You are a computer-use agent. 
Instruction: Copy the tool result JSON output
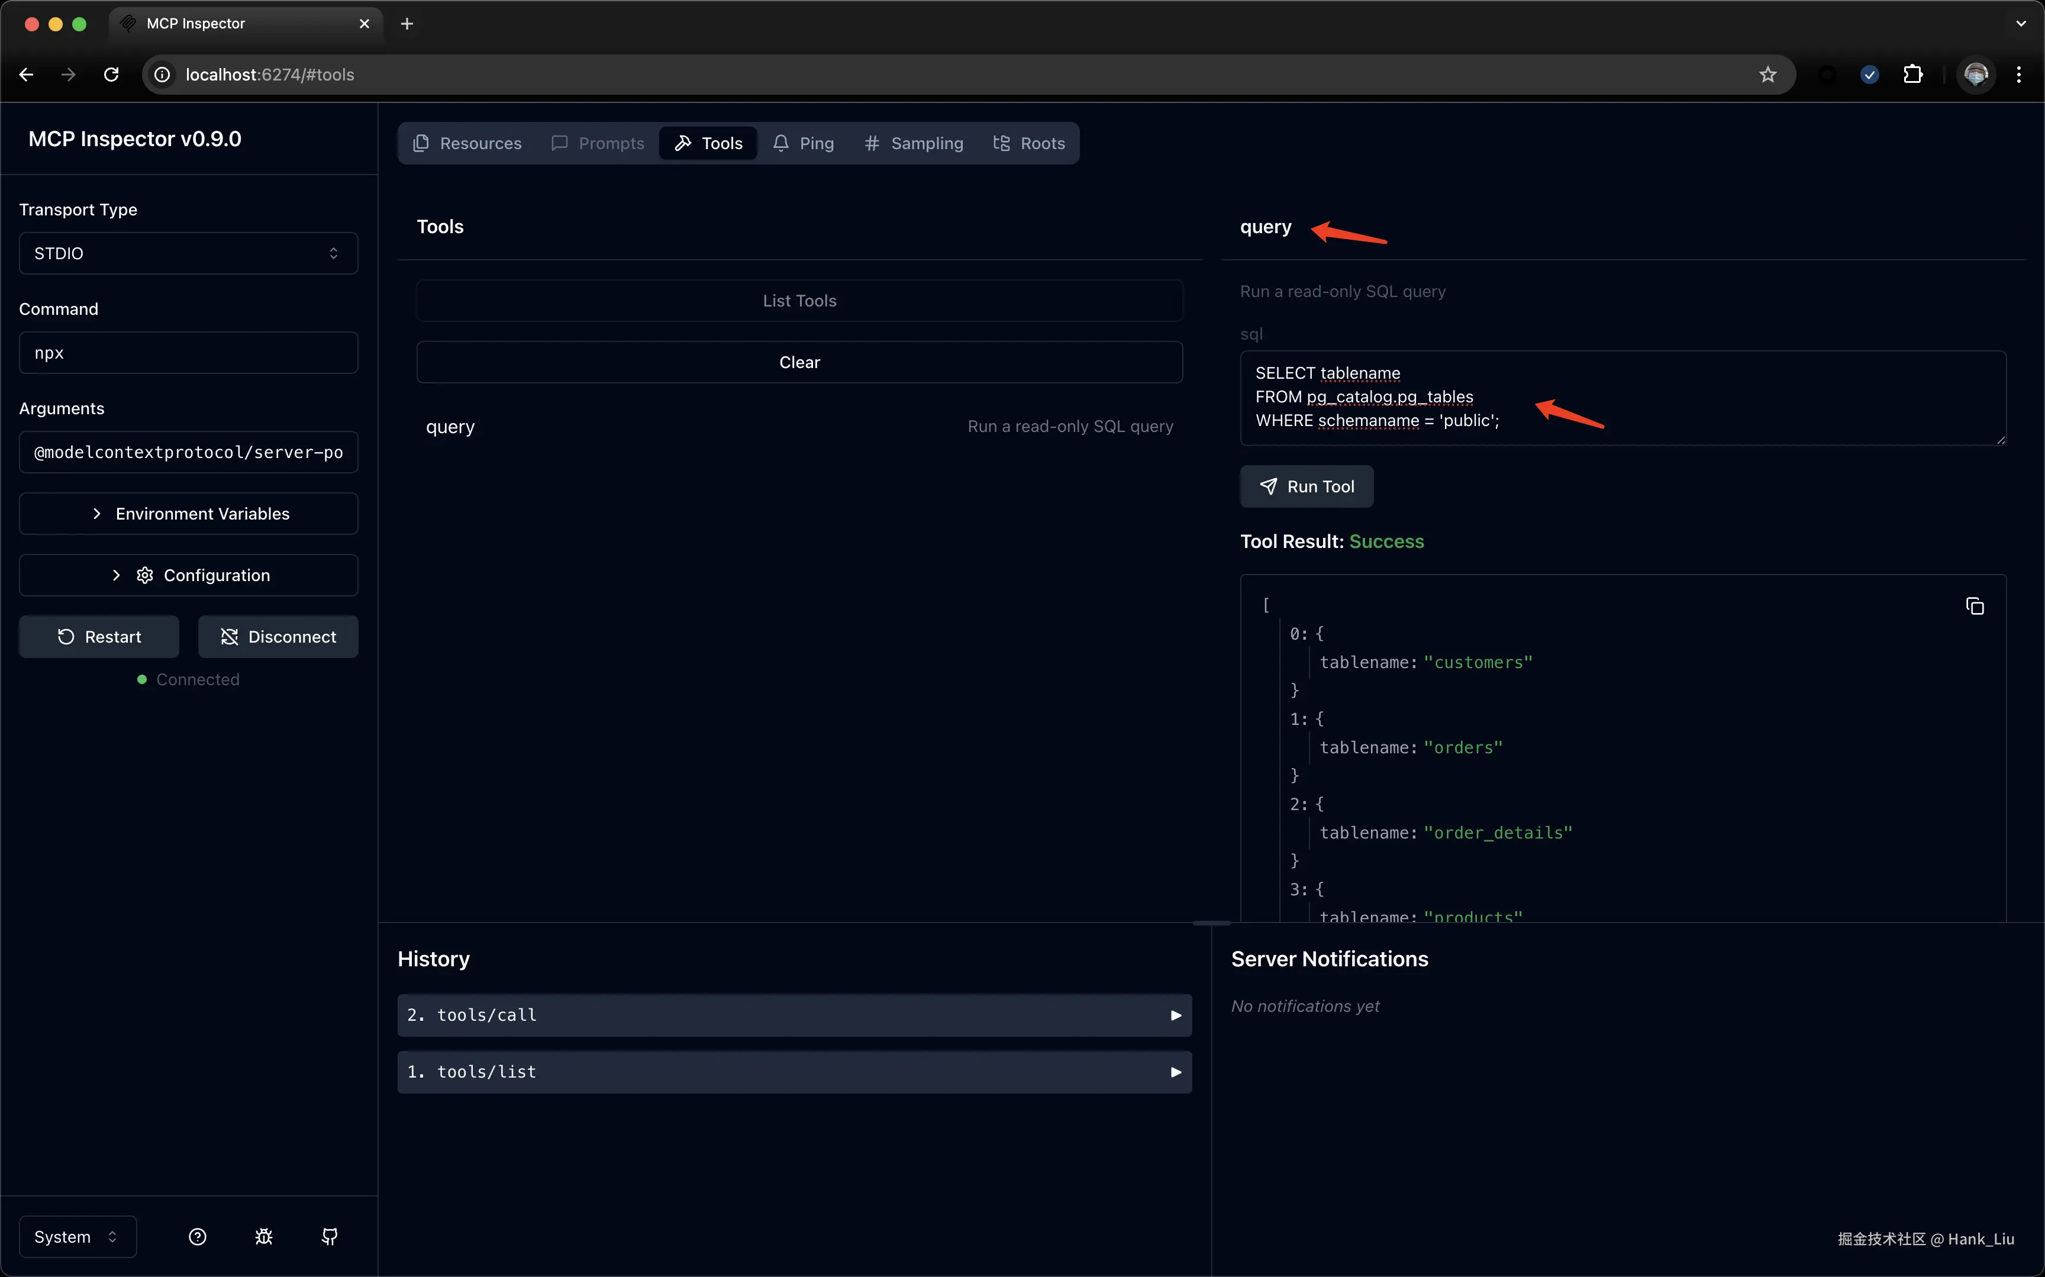1974,607
